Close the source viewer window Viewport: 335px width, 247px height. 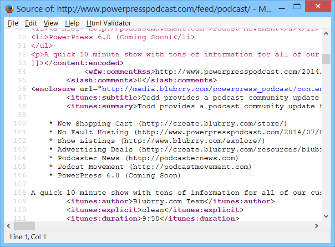pos(318,6)
